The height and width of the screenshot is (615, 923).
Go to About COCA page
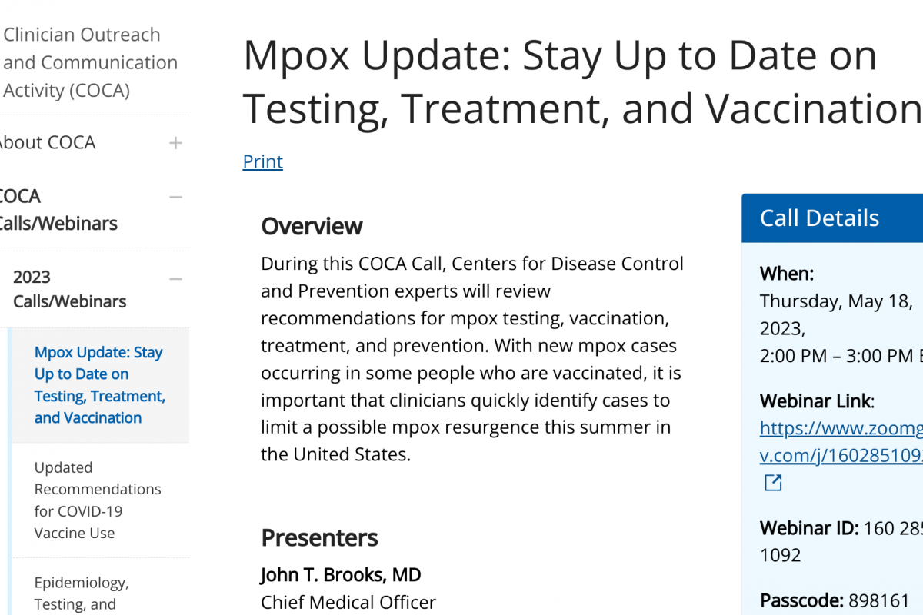point(48,143)
